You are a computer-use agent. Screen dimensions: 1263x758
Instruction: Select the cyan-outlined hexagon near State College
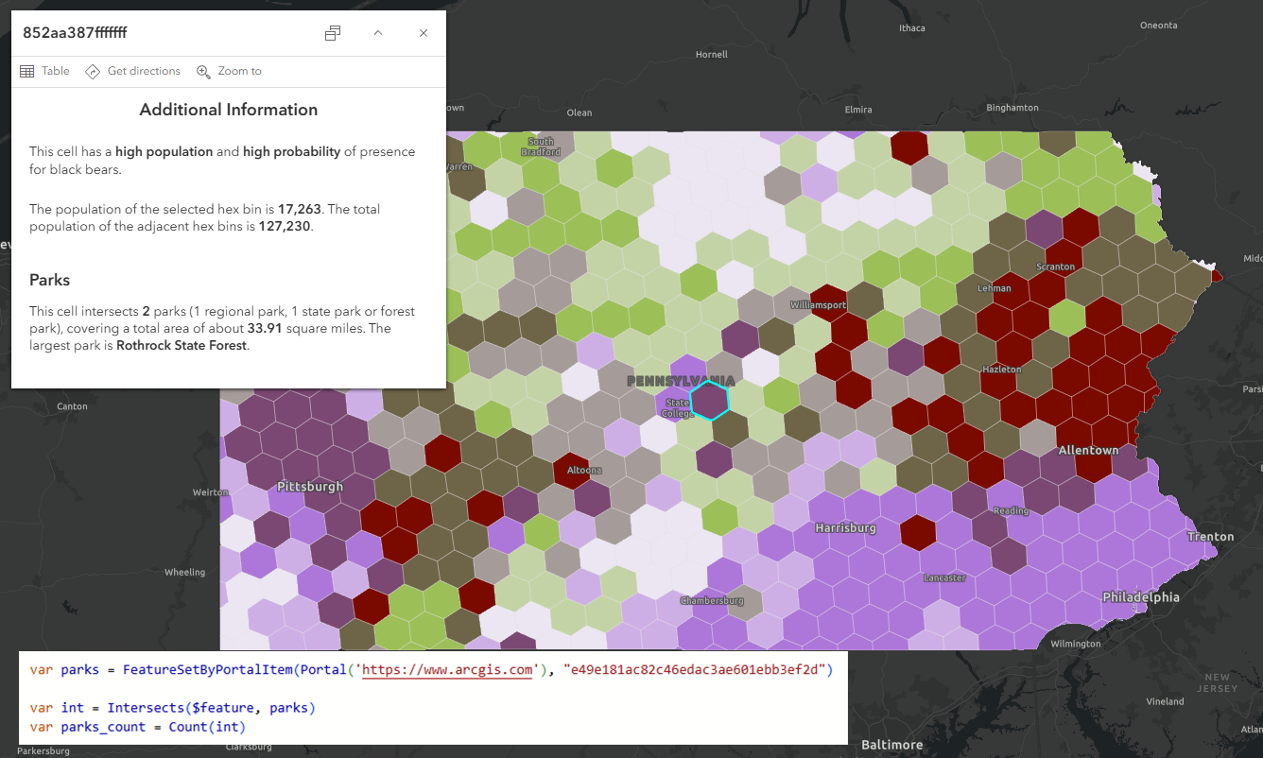tap(709, 400)
